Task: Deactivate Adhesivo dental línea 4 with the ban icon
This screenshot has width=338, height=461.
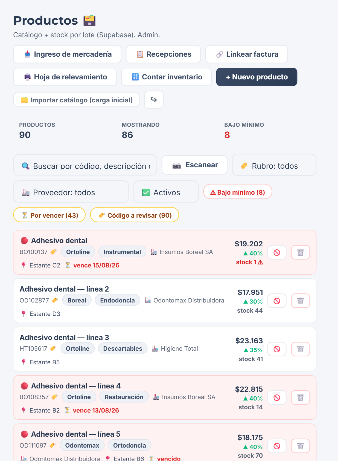Action: click(277, 397)
